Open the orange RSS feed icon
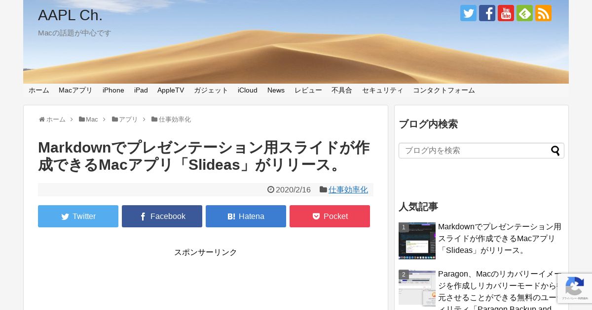 543,13
